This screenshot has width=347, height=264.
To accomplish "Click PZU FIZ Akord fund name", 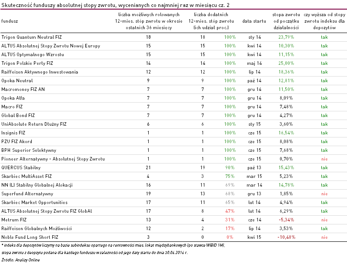I will (x=17, y=141).
